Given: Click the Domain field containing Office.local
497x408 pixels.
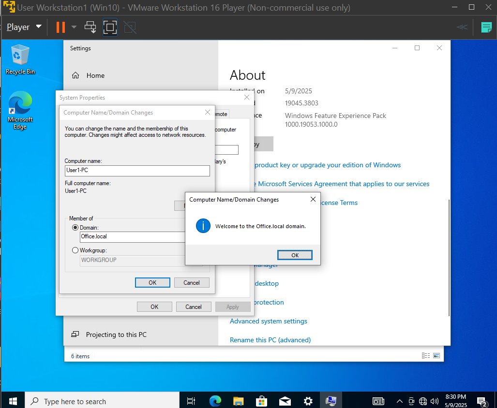Looking at the screenshot, I should pos(133,237).
